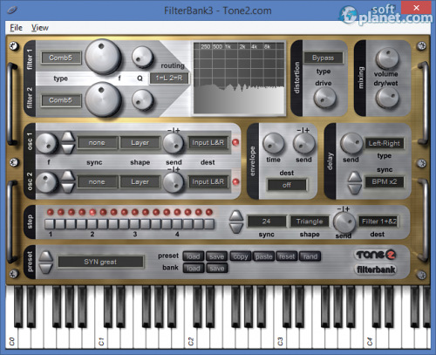Open distortion type selector Bypass

(x=324, y=58)
